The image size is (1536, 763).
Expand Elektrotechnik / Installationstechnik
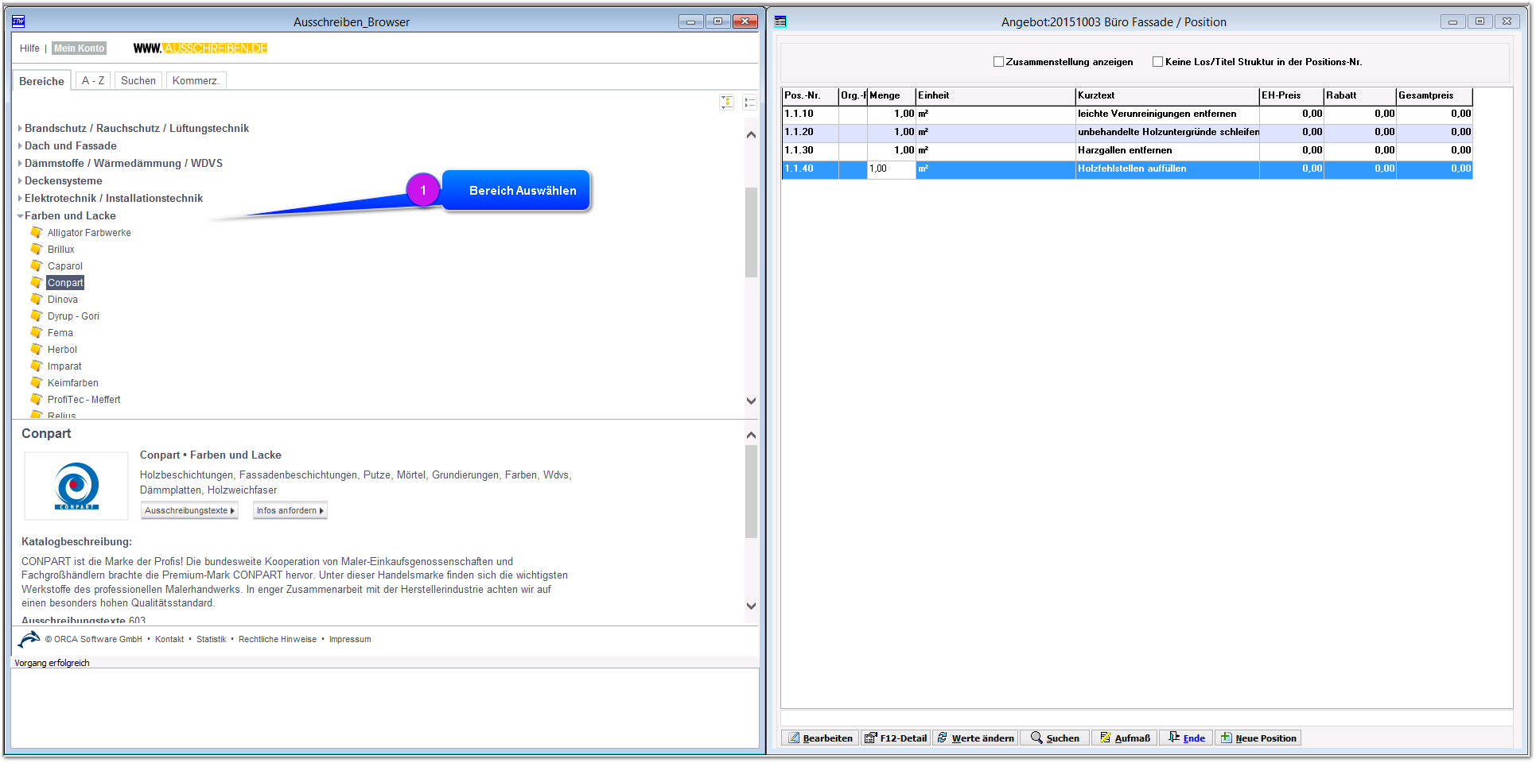click(x=20, y=198)
